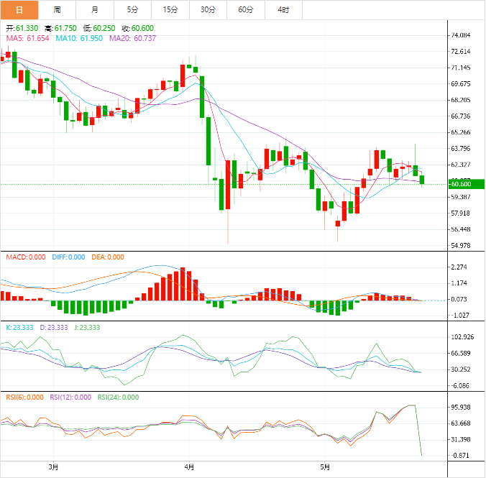Click the 5月 date axis marker
486x478 pixels.
pyautogui.click(x=325, y=466)
